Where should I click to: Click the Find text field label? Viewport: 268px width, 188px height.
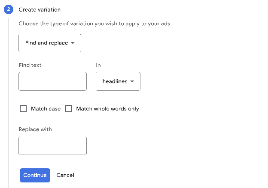(30, 65)
